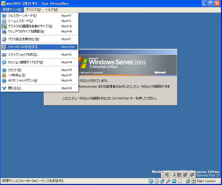Click the info icon for セッション情報ダイアログ(N)
This screenshot has height=185, width=222.
click(4, 62)
